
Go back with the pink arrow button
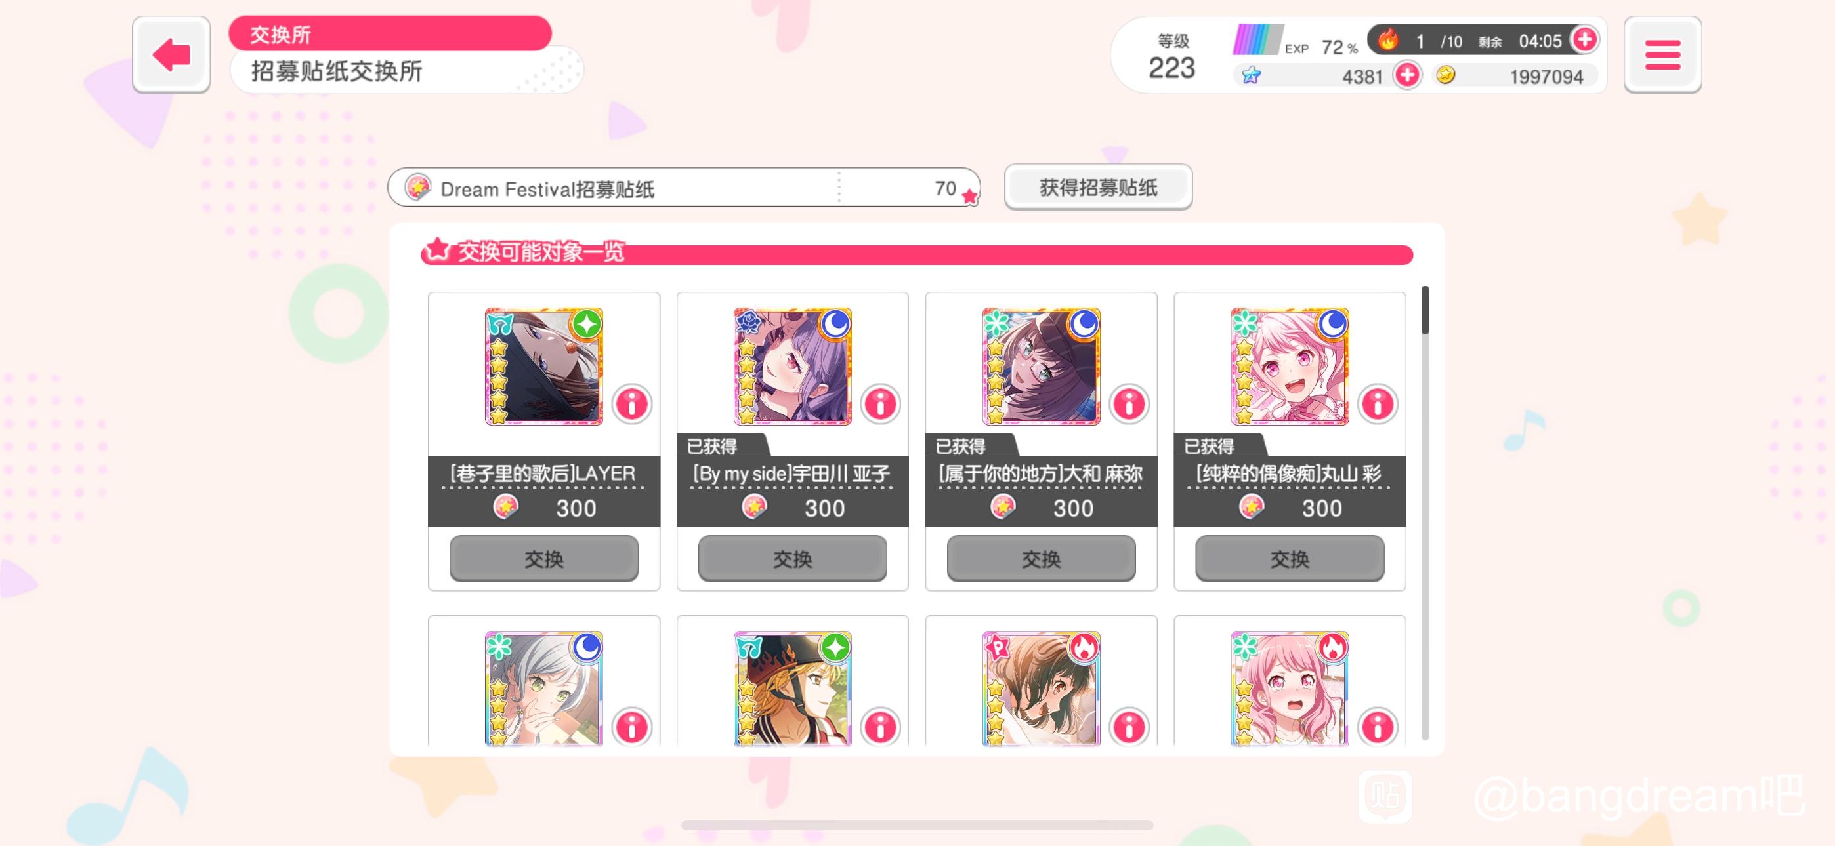[x=171, y=55]
